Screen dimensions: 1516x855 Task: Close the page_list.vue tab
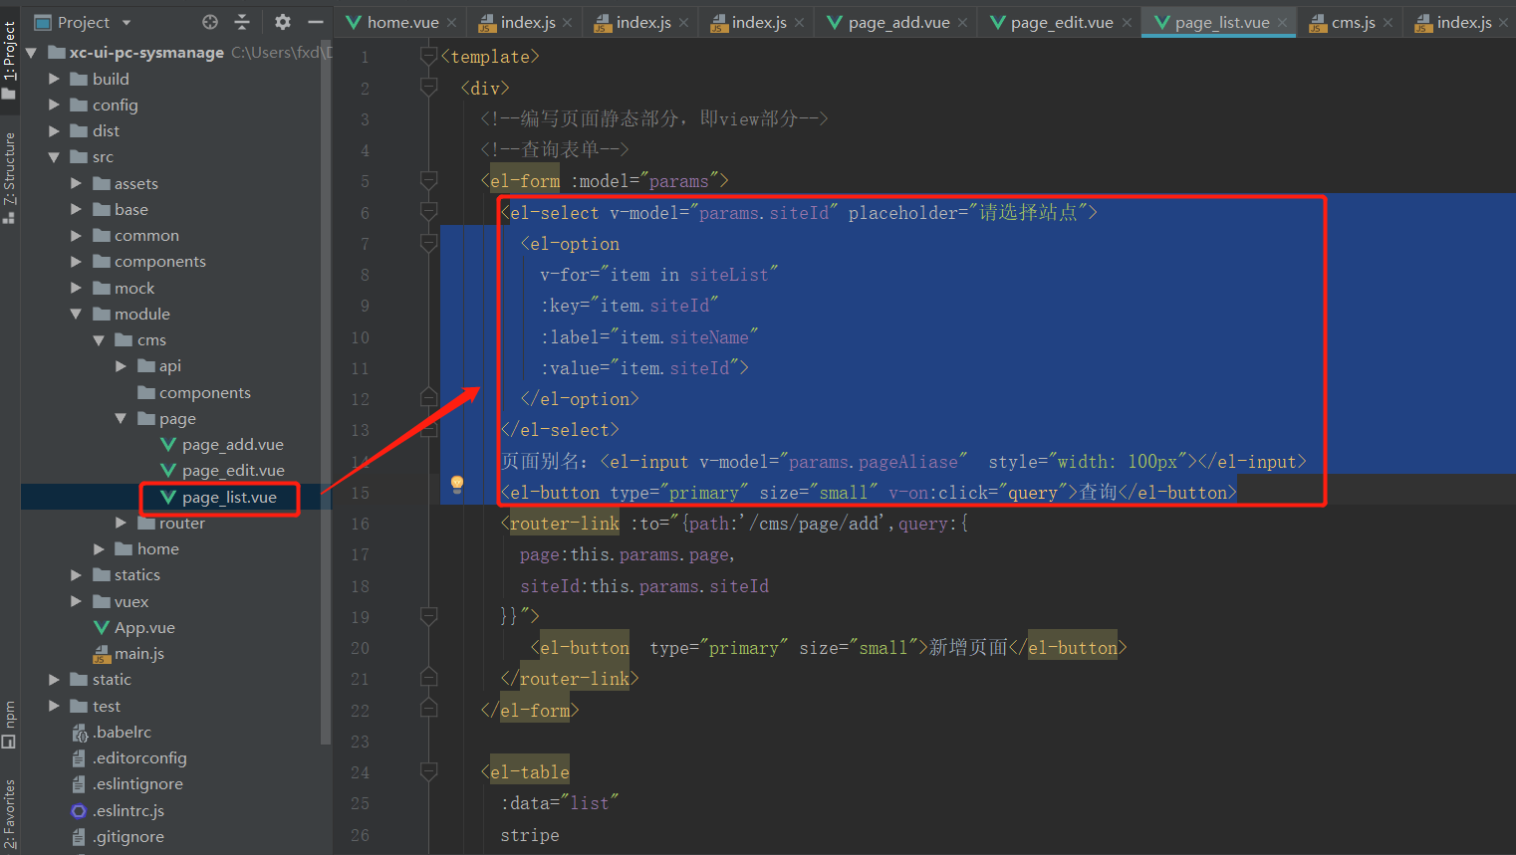(x=1283, y=22)
